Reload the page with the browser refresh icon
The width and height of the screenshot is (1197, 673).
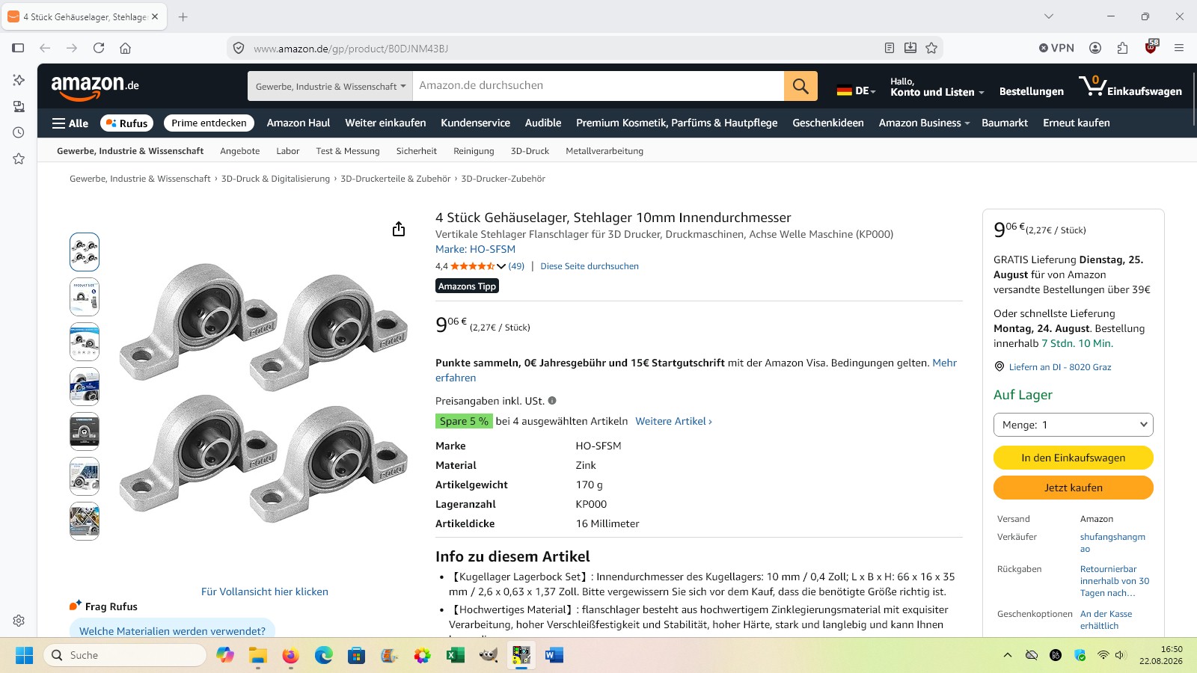(x=99, y=48)
